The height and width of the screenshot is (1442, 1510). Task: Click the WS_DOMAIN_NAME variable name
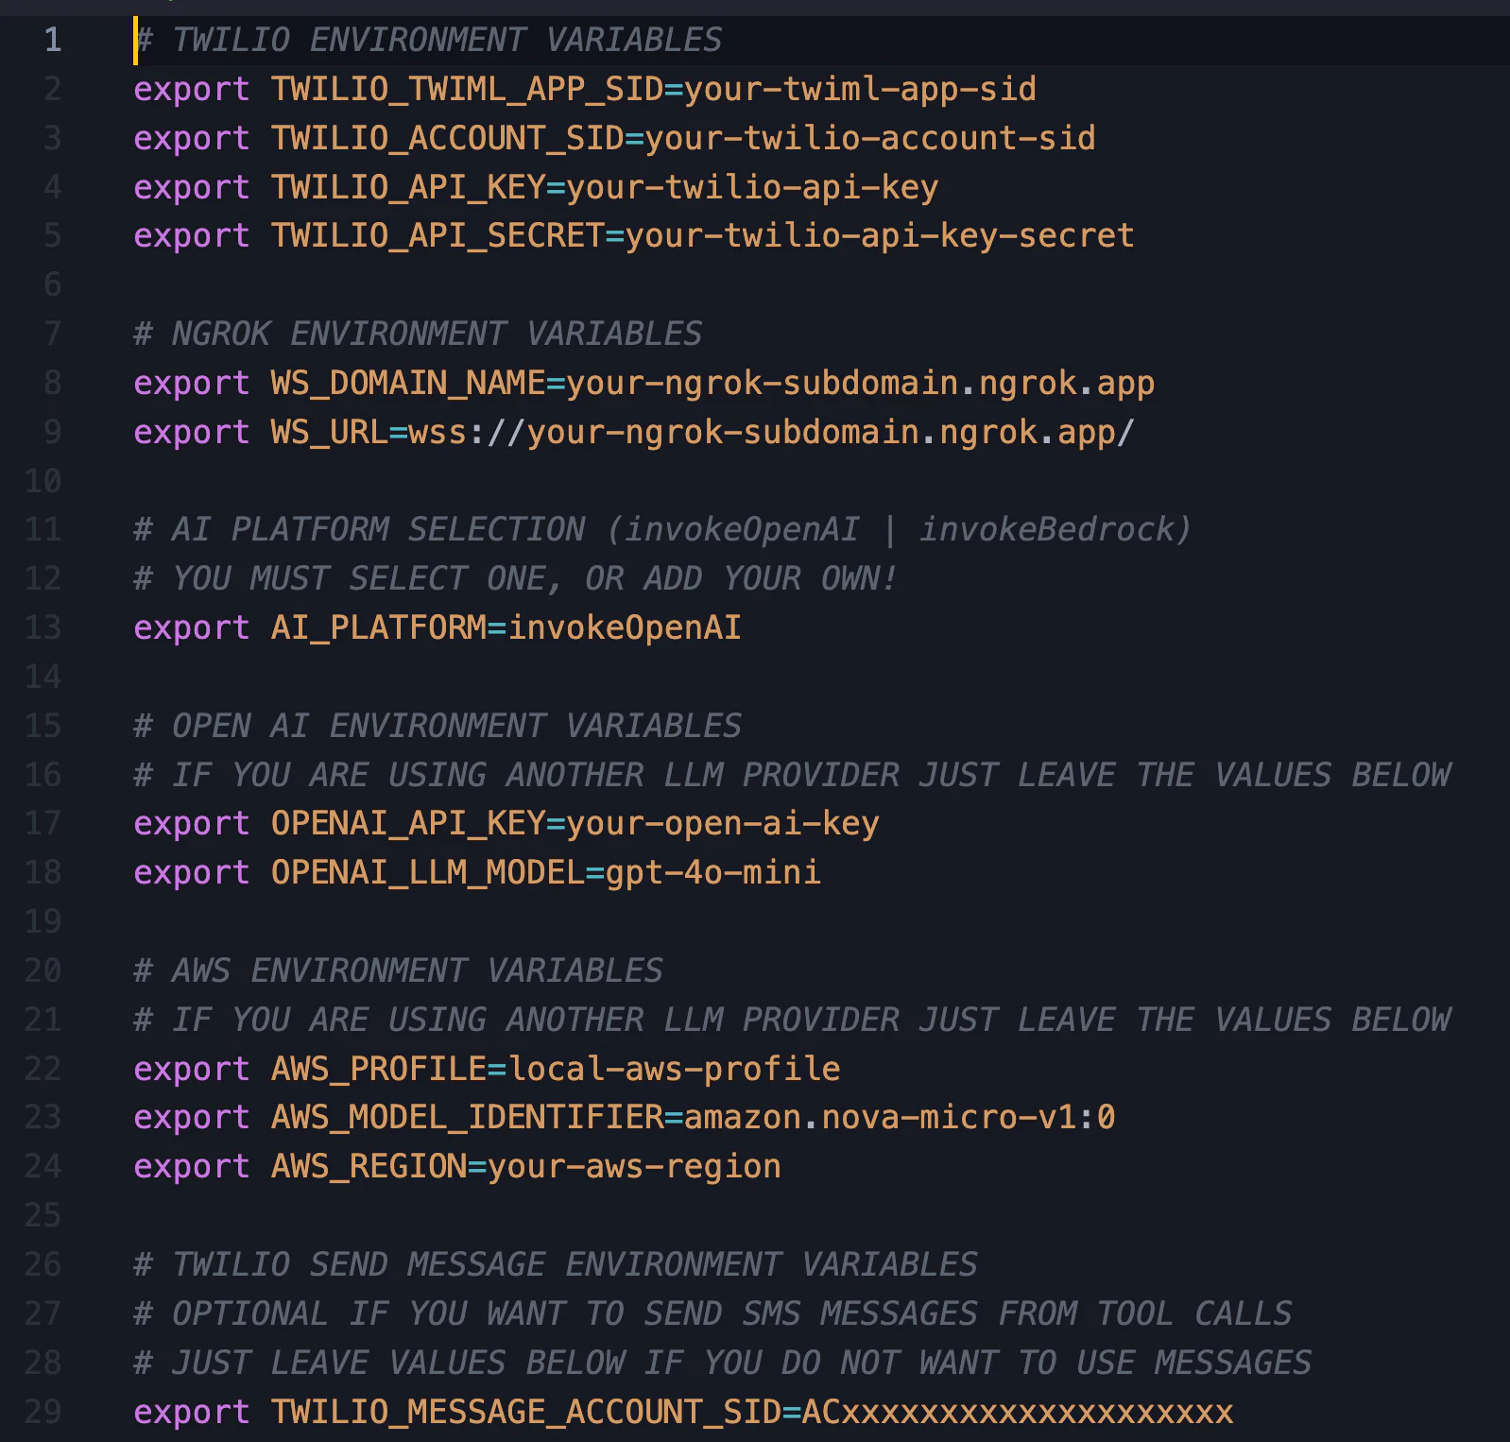tap(408, 383)
